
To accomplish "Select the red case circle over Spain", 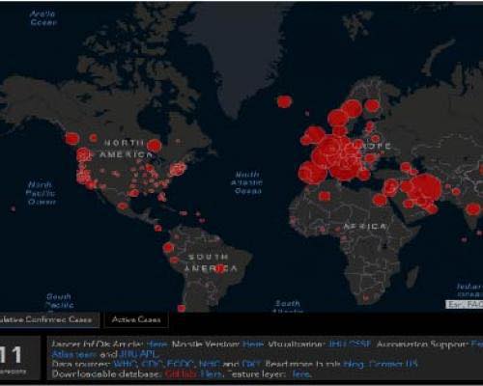I will pos(312,173).
